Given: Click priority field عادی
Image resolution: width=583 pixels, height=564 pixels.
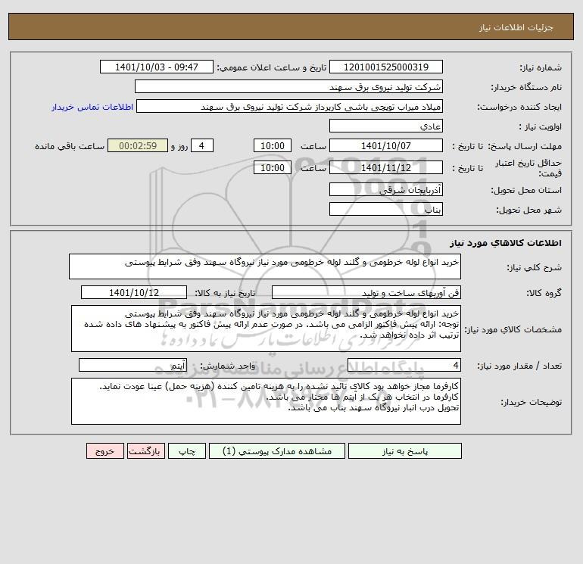Looking at the screenshot, I should click(x=386, y=126).
